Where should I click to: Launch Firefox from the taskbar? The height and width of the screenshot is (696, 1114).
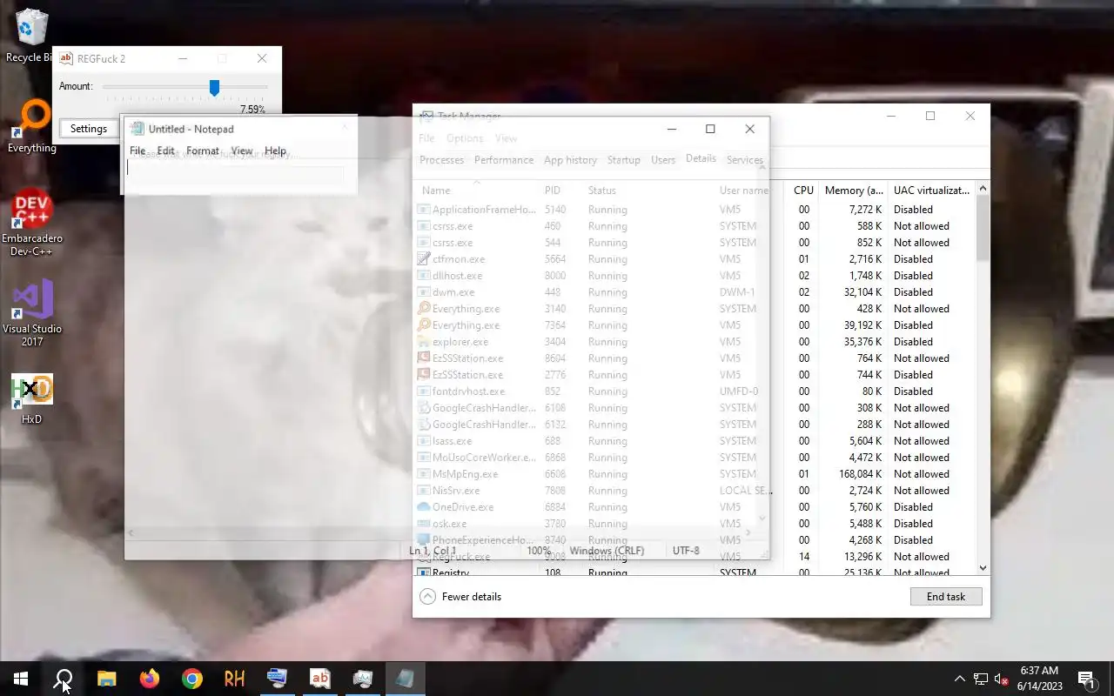(149, 679)
